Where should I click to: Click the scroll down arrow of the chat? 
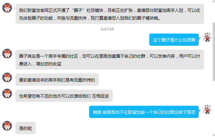coord(214,135)
